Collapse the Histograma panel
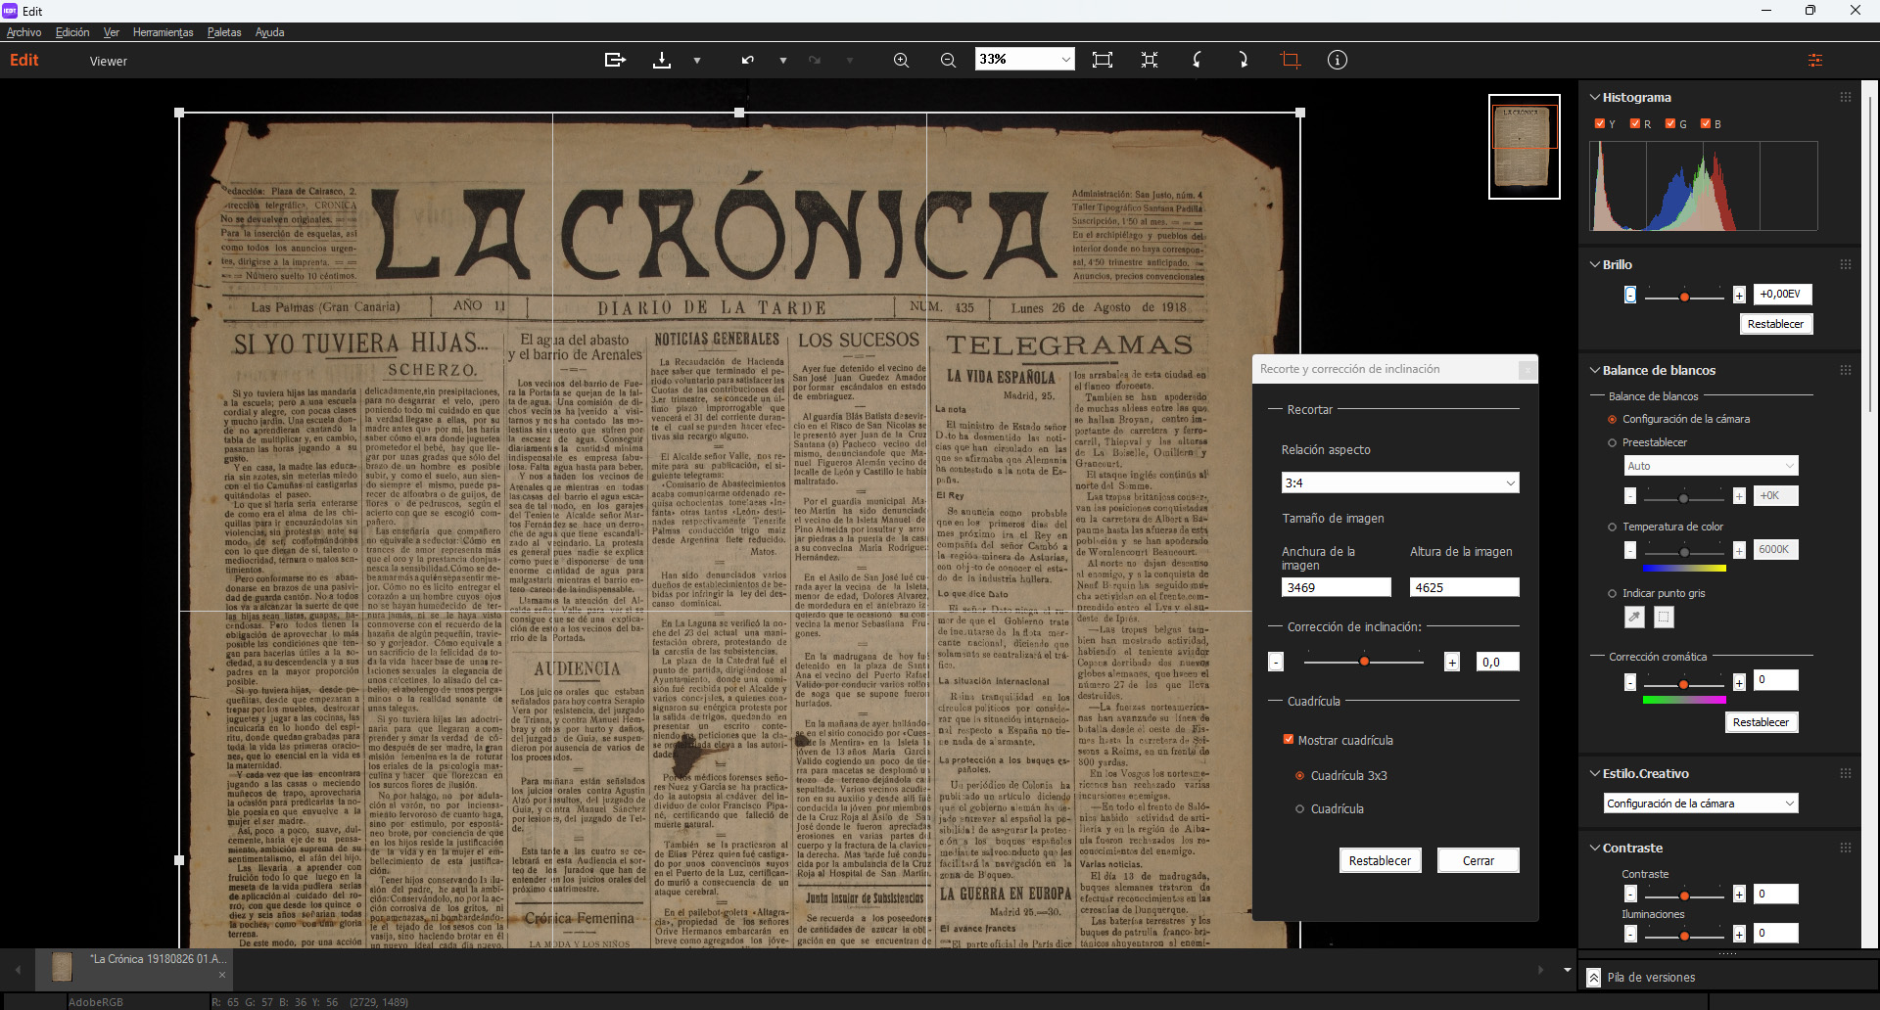 [1595, 97]
